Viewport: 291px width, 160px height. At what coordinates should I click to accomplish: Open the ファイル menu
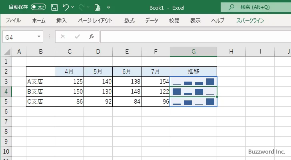[13, 20]
